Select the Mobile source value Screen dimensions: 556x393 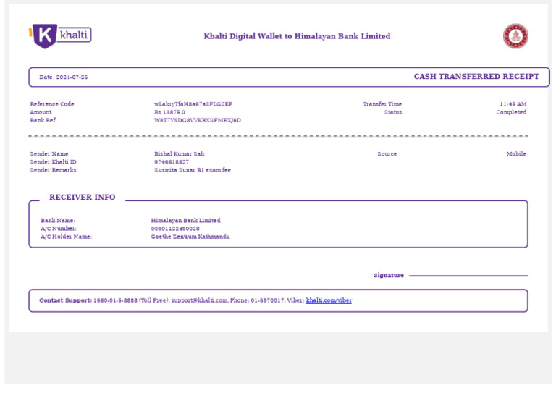(x=516, y=153)
